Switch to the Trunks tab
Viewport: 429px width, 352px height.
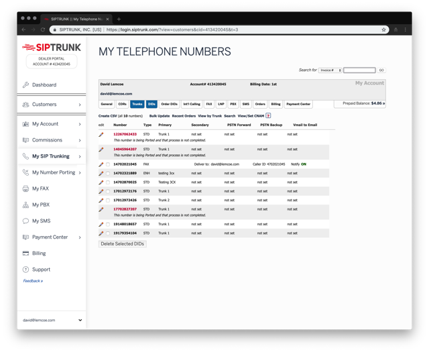137,104
